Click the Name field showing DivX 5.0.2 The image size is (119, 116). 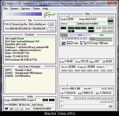click(x=96, y=19)
